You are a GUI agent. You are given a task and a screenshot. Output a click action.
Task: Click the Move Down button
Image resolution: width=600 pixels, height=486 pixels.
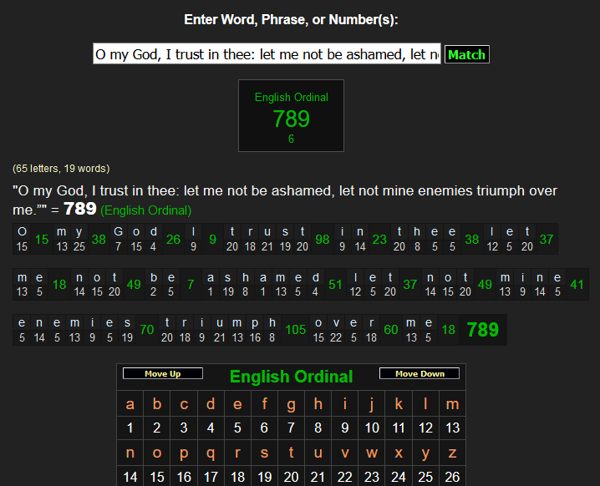tap(419, 374)
